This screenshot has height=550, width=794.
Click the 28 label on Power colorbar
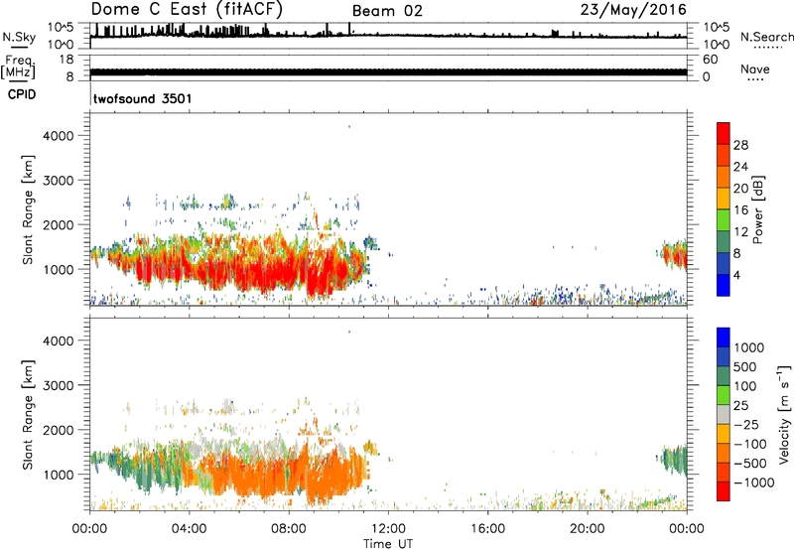click(740, 145)
